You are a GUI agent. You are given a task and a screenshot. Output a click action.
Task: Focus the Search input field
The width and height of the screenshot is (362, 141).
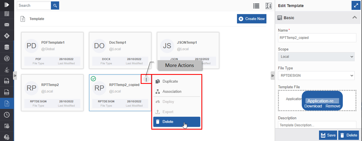(34, 6)
